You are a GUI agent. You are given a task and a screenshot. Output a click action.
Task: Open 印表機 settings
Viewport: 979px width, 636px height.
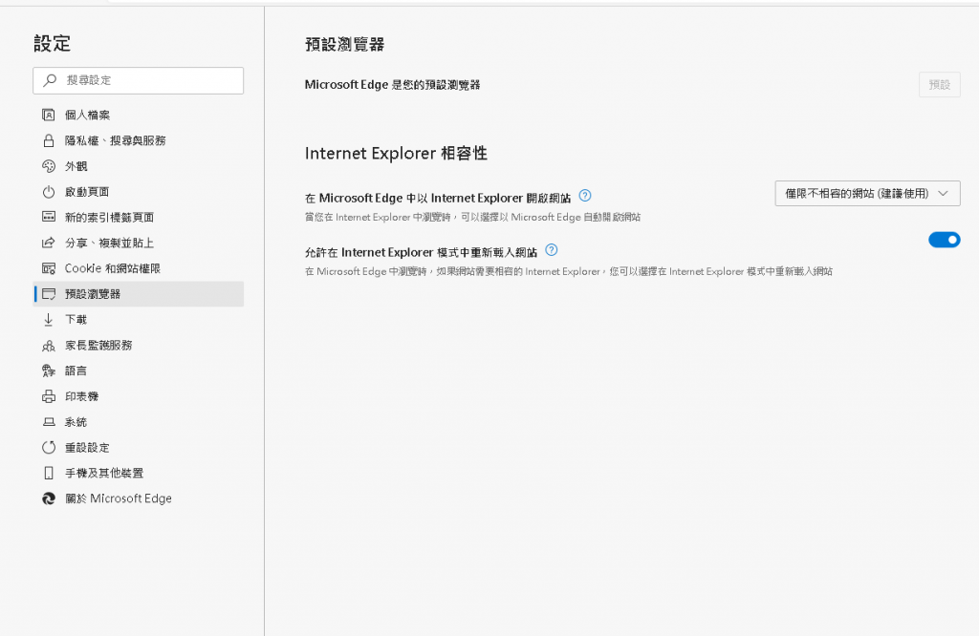pos(138,396)
